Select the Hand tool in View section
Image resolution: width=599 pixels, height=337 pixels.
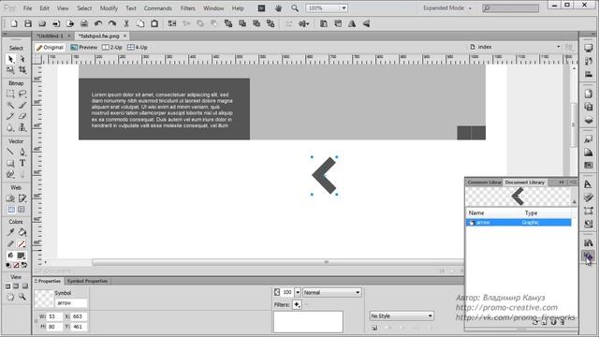coord(10,297)
